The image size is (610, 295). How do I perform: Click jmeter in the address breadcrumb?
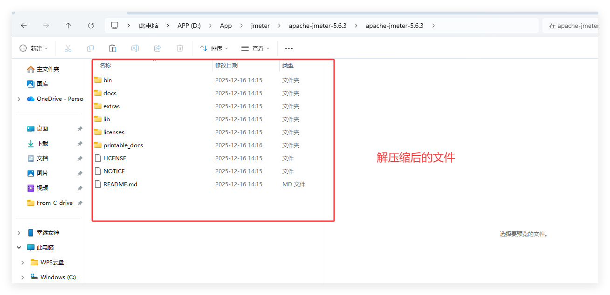260,26
